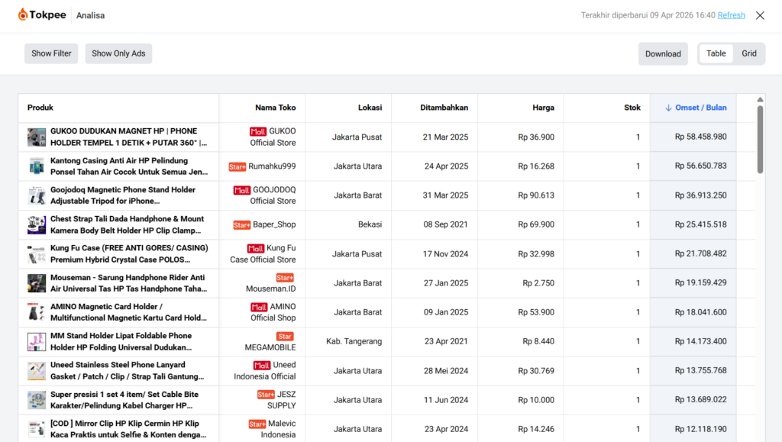The height and width of the screenshot is (442, 782).
Task: Click the Mall badge next to GUKOO
Action: pyautogui.click(x=258, y=131)
